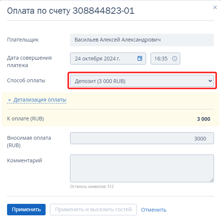Screen dimensions: 221x222
Task: Click into the Комментарий text area
Action: pos(142,168)
